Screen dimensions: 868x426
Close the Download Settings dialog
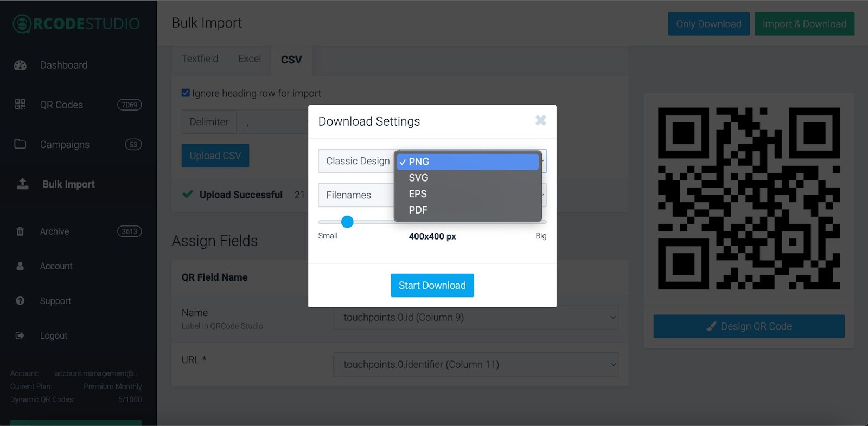coord(540,120)
